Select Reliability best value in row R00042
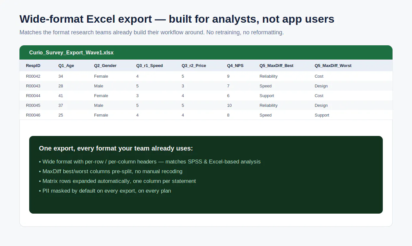 tap(269, 76)
